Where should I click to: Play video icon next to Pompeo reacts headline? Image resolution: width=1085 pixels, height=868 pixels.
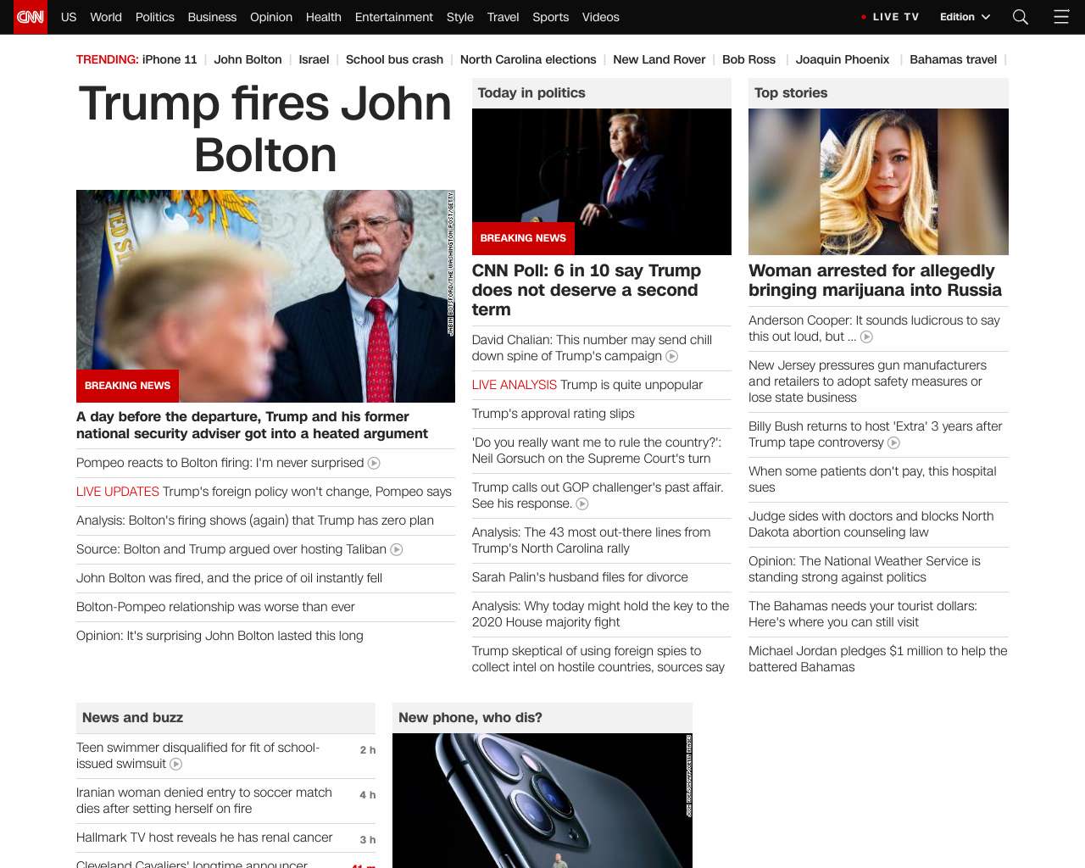[x=374, y=463]
